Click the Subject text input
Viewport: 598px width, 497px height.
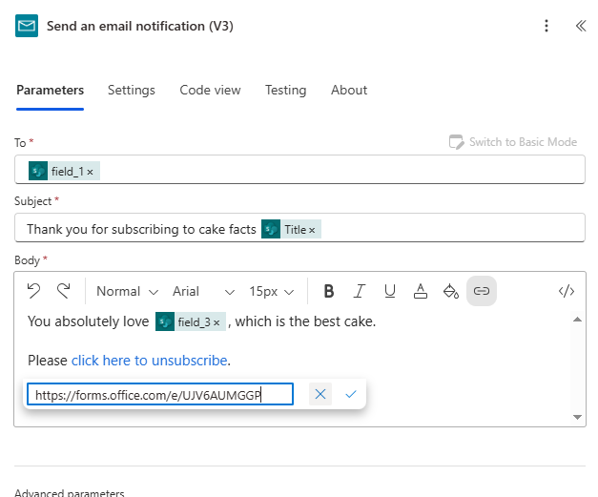coord(299,228)
